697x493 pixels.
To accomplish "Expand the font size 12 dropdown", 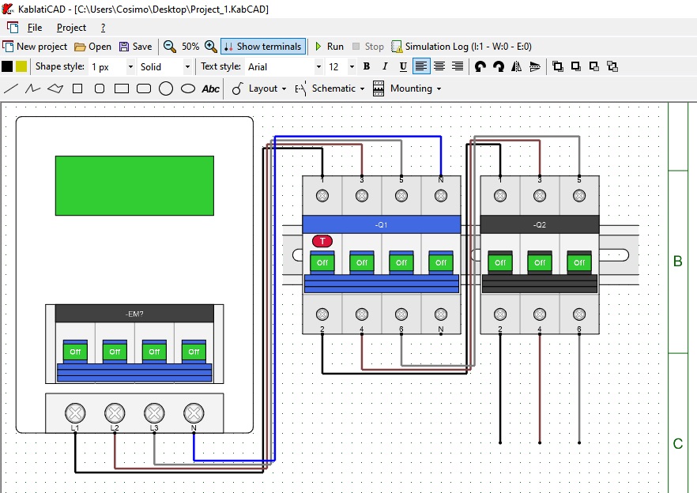I will [x=352, y=67].
